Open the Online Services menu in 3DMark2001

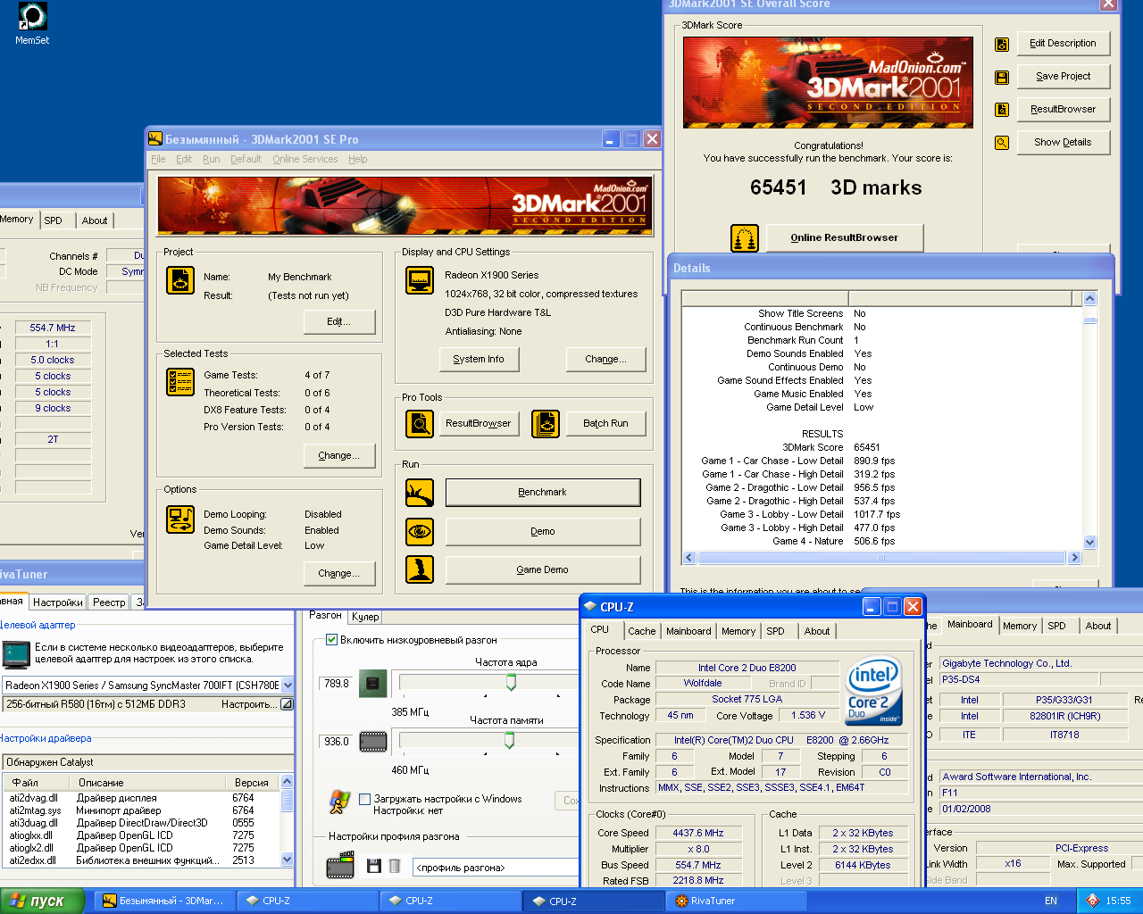pos(305,159)
